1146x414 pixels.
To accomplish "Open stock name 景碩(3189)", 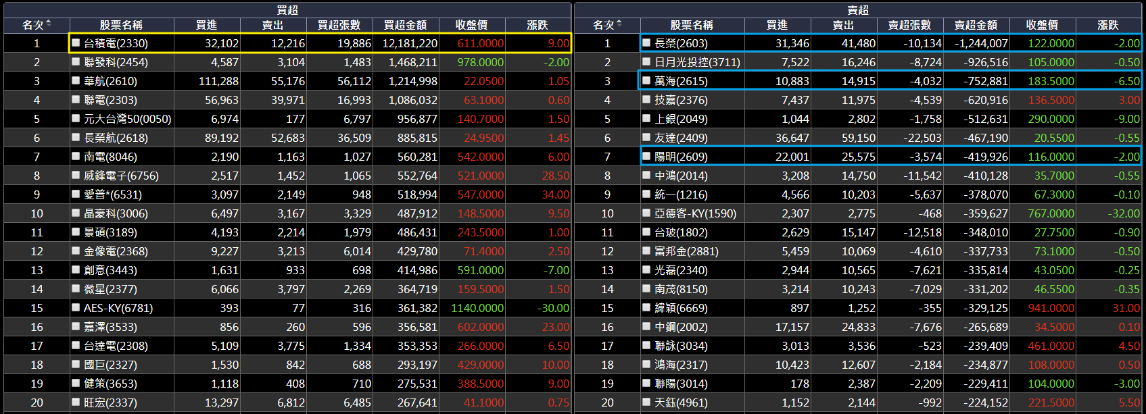I will pyautogui.click(x=110, y=232).
